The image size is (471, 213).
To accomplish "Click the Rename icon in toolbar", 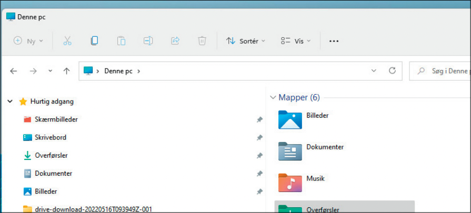I will (x=148, y=41).
